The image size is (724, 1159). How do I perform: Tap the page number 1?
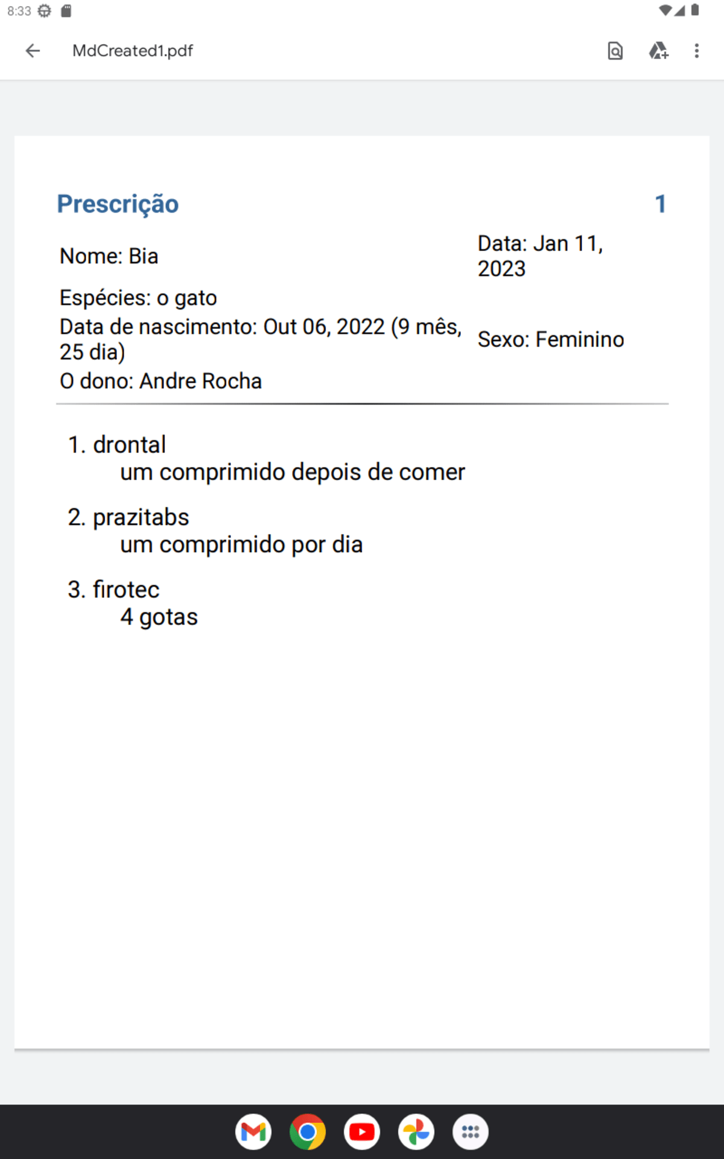coord(661,204)
